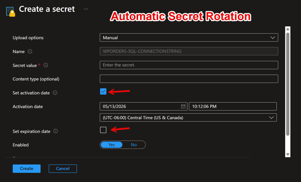Click the info icon beside Secret value
Image resolution: width=301 pixels, height=182 pixels.
(x=46, y=65)
